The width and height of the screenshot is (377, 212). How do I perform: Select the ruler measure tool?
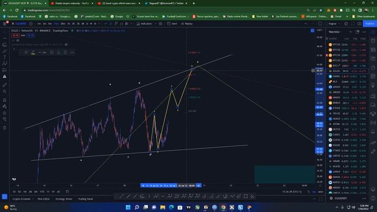[5, 85]
